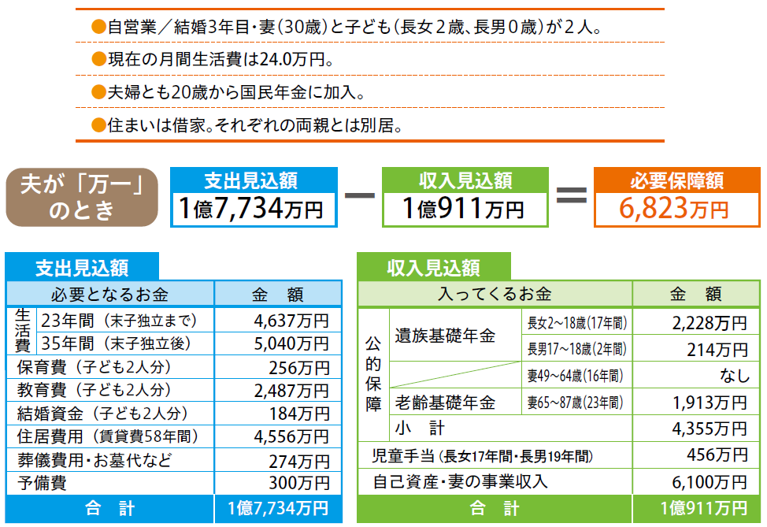Click the 妻65～87歳(23年間) cell
The width and height of the screenshot is (767, 527).
point(576,403)
